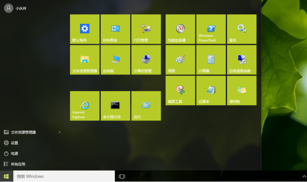Open the Internet Explorer tile

click(x=85, y=106)
